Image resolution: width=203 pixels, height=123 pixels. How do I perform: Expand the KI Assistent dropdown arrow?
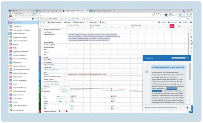pos(154,58)
